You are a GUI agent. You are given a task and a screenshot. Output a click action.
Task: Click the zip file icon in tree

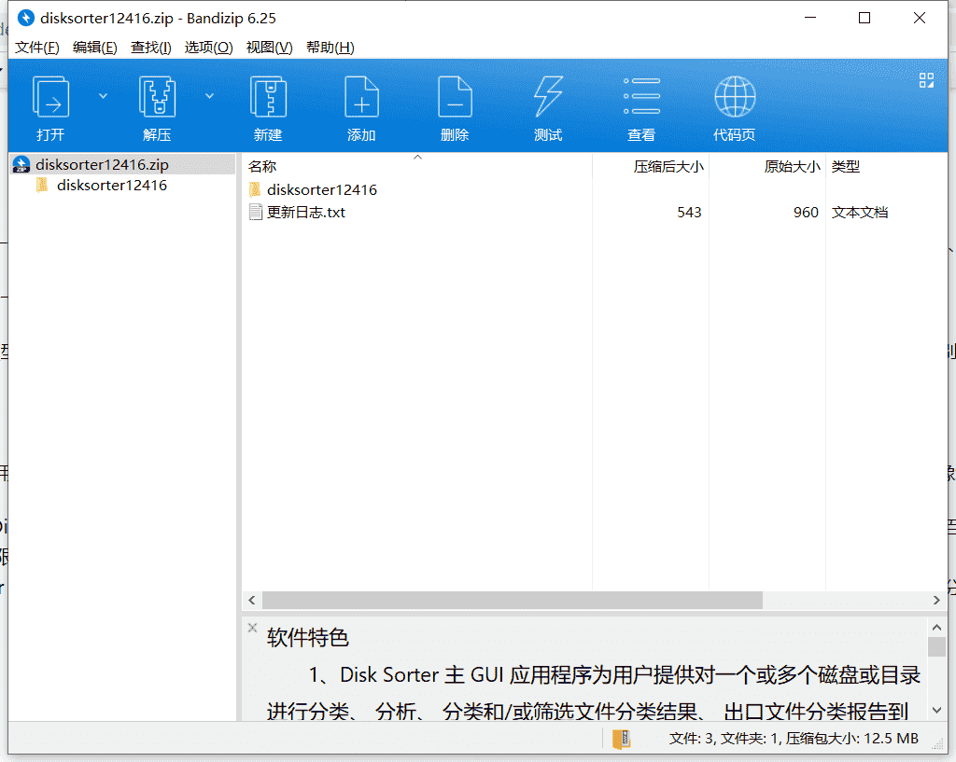[21, 164]
